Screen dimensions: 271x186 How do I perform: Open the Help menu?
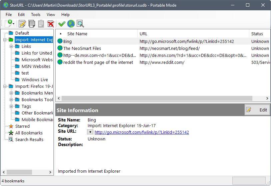click(x=65, y=15)
